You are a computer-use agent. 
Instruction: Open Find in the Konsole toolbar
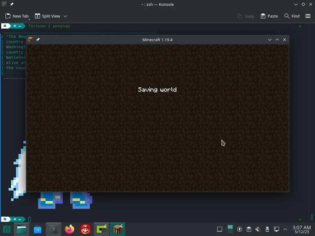pyautogui.click(x=292, y=16)
